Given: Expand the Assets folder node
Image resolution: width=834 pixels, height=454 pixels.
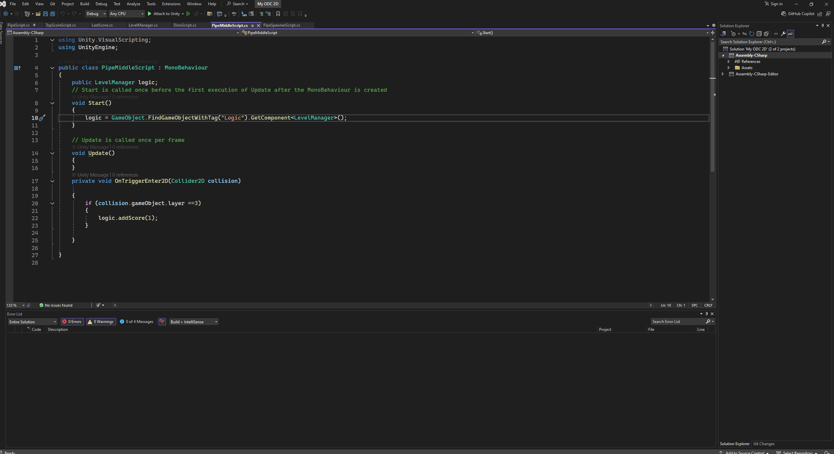Looking at the screenshot, I should tap(729, 68).
